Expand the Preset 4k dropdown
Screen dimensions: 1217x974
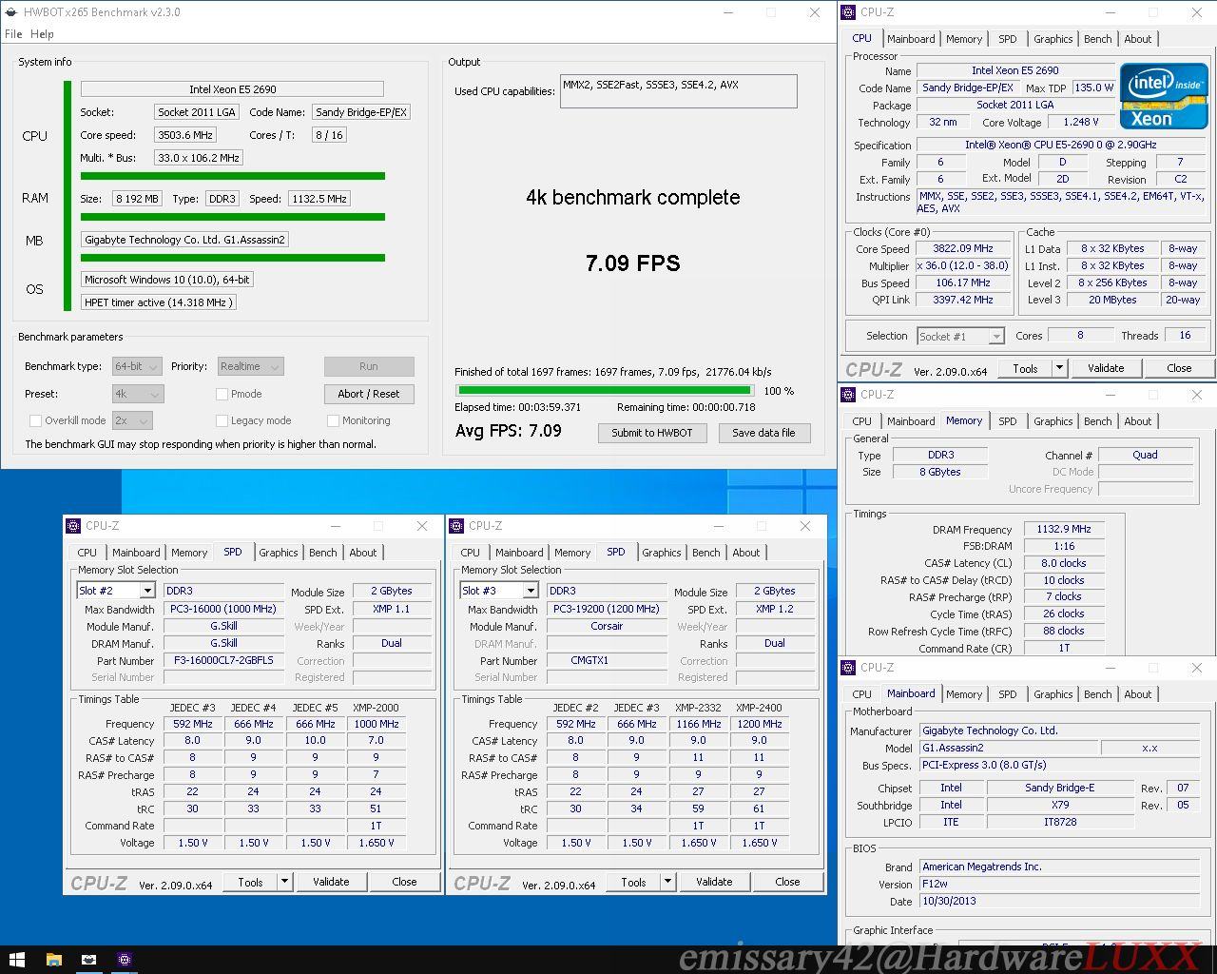(137, 393)
